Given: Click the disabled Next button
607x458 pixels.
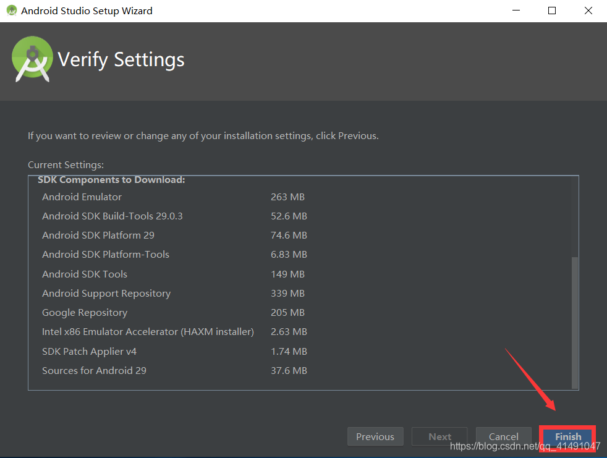Looking at the screenshot, I should coord(439,437).
